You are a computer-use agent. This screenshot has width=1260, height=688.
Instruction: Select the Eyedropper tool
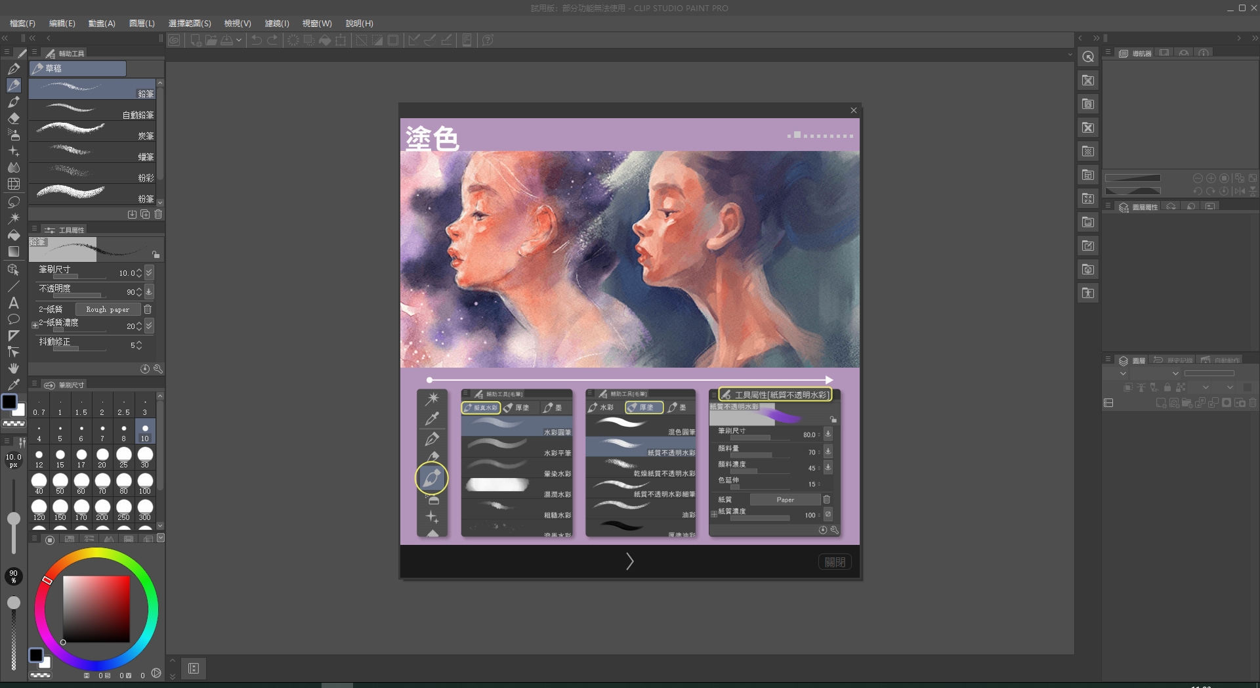coord(14,385)
